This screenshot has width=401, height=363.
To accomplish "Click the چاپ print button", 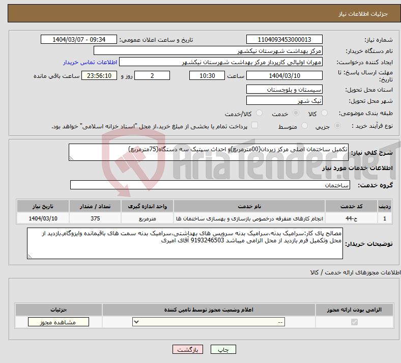I will click(223, 349).
